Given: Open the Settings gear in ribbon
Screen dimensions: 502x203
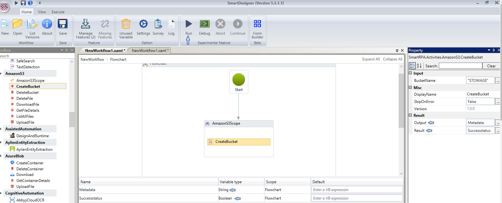Looking at the screenshot, I should (x=143, y=24).
